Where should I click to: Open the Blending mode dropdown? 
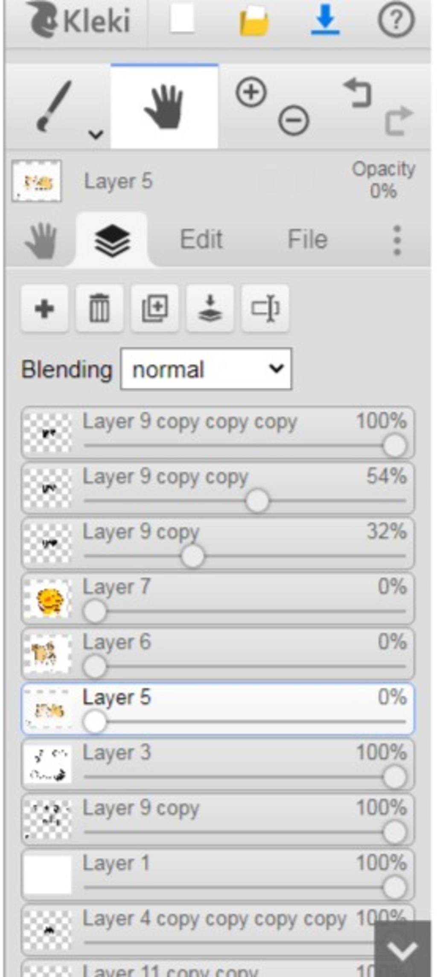[x=206, y=369]
